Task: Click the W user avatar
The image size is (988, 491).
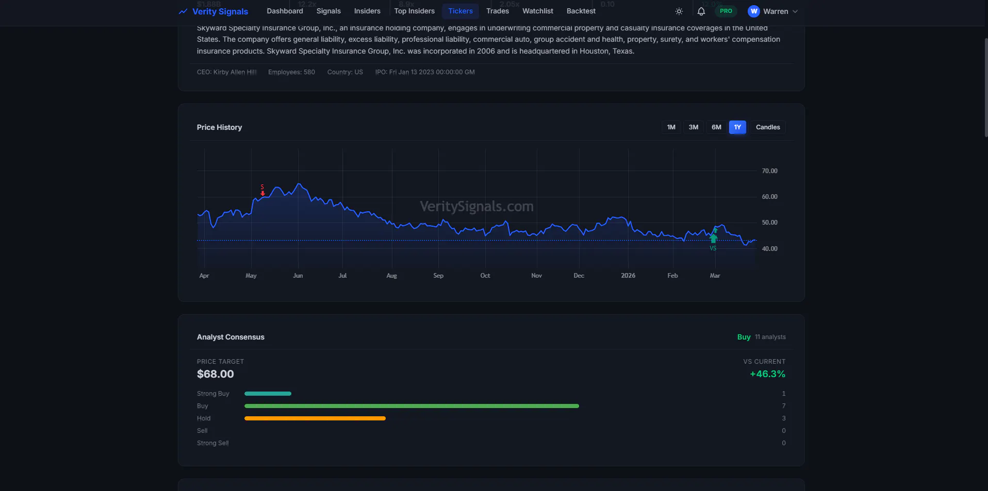Action: click(x=754, y=11)
